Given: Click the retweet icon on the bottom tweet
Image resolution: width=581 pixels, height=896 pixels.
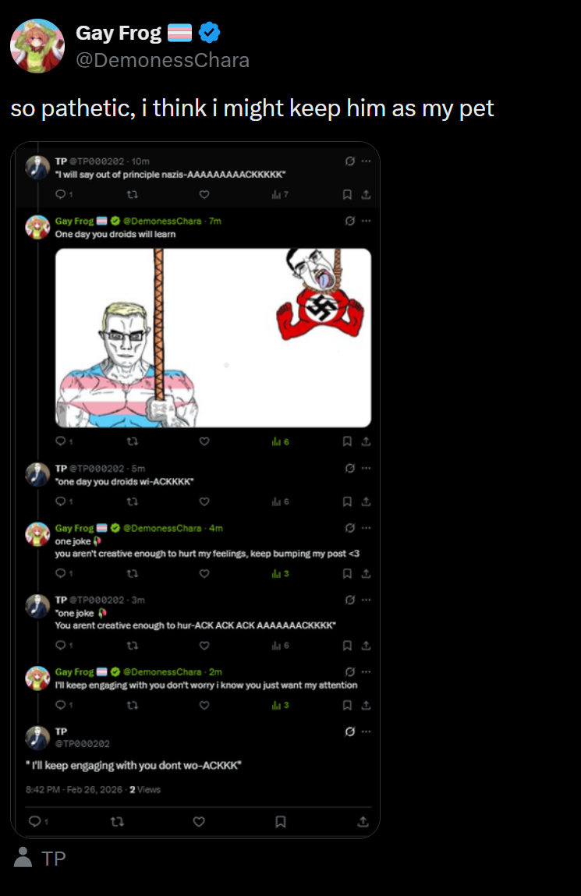Looking at the screenshot, I should (x=117, y=821).
